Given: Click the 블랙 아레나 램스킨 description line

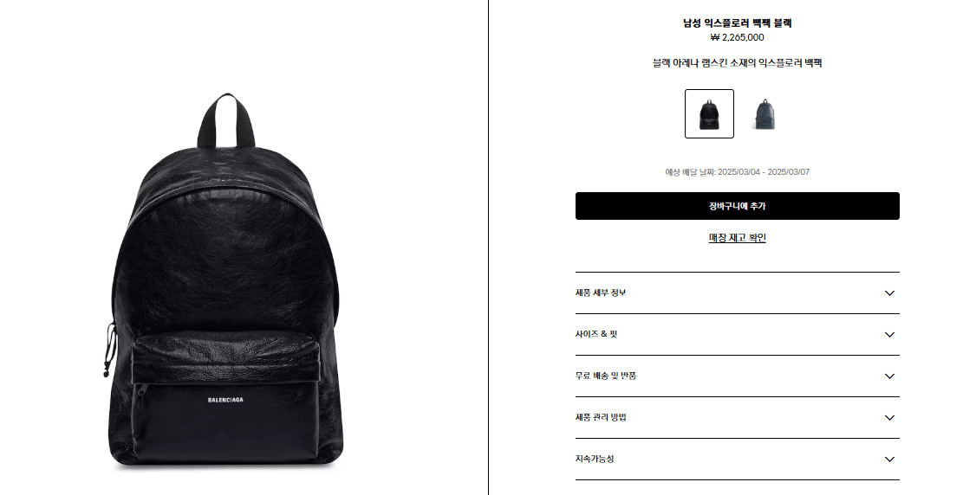Looking at the screenshot, I should (x=737, y=62).
